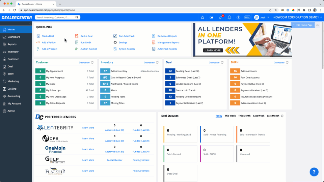Image resolution: width=324 pixels, height=182 pixels.
Task: Click the Add a Vehicle car icon
Action: 38,42
